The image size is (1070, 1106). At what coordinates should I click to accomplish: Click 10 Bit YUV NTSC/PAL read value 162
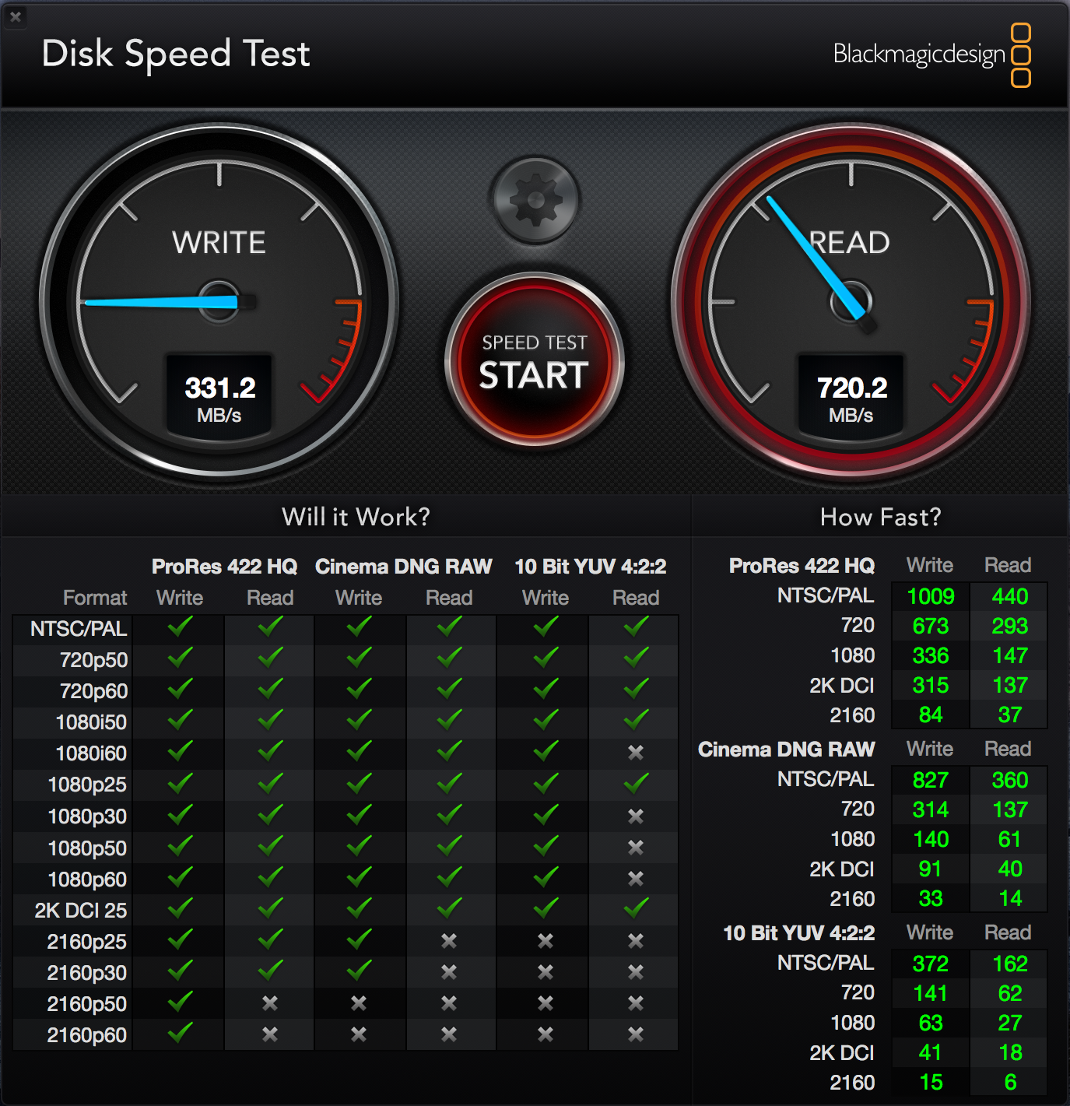point(1010,964)
